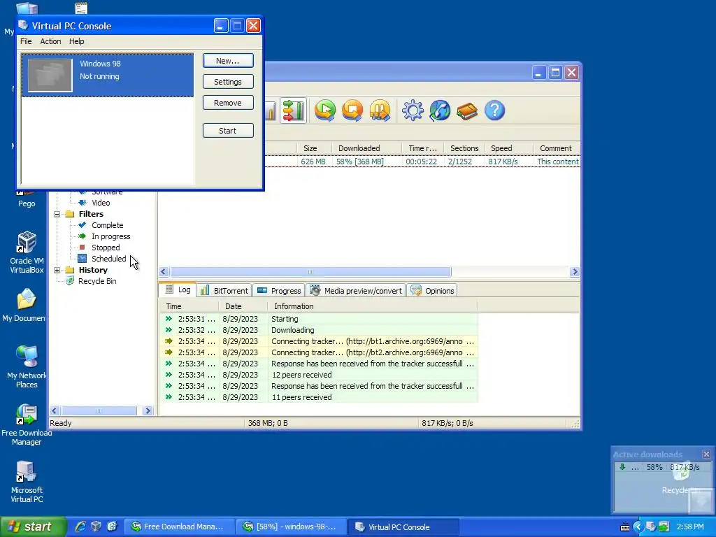Screen dimensions: 716x537
Task: Open My Network Places desktop icon
Action: coord(27,366)
